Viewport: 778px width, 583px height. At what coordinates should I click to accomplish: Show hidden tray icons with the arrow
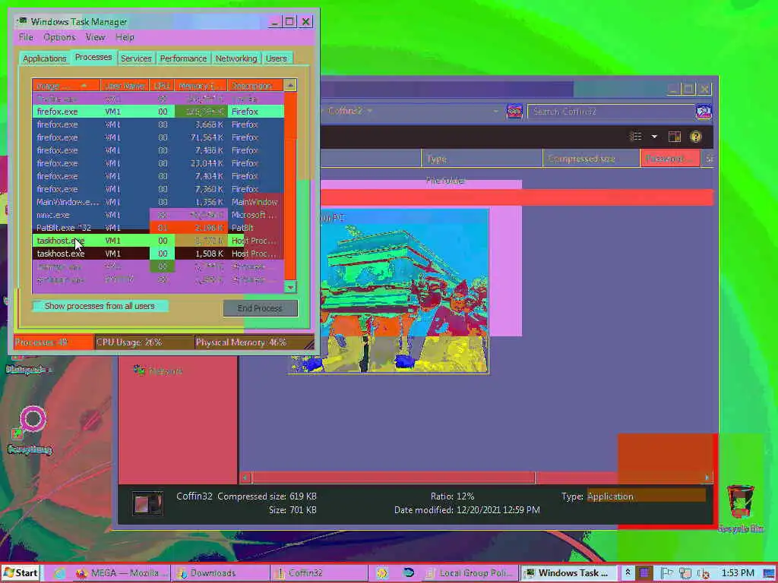point(628,573)
